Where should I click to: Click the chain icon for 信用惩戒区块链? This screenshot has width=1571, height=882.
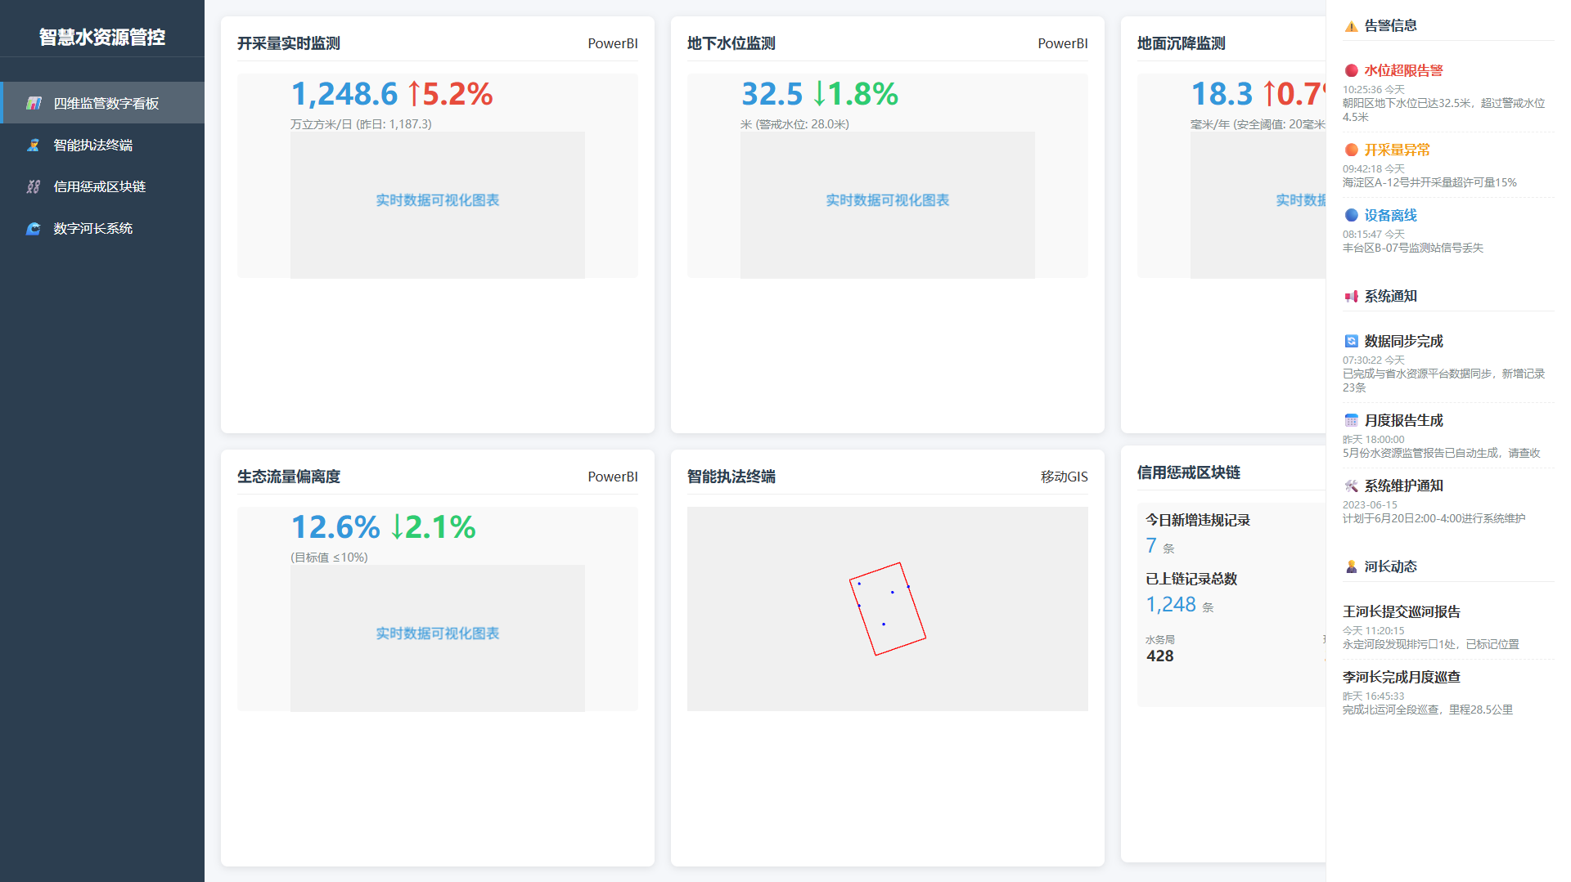click(x=34, y=186)
